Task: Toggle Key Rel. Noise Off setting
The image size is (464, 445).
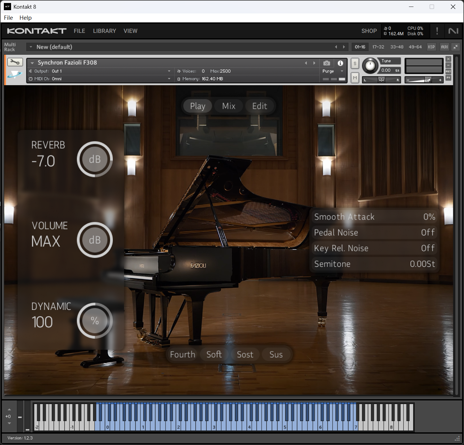Action: coord(374,248)
